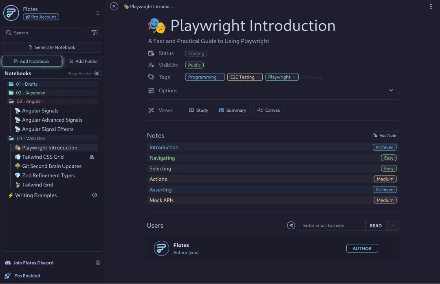Click the collapse sidebar arrow icon

pos(114,6)
